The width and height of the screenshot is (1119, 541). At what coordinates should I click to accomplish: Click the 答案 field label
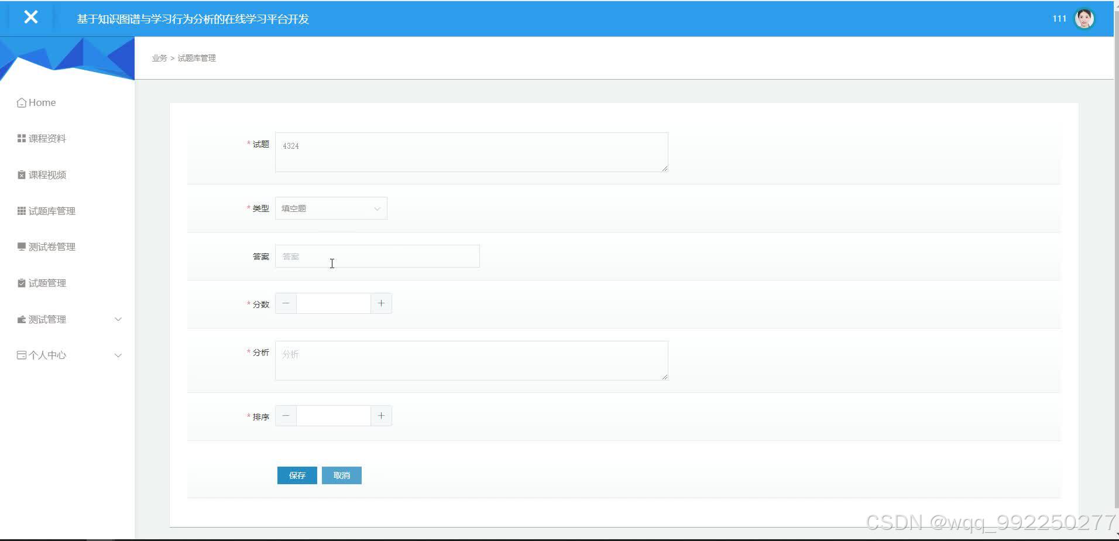tap(260, 256)
